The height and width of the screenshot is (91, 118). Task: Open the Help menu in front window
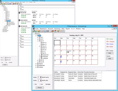coord(83,29)
